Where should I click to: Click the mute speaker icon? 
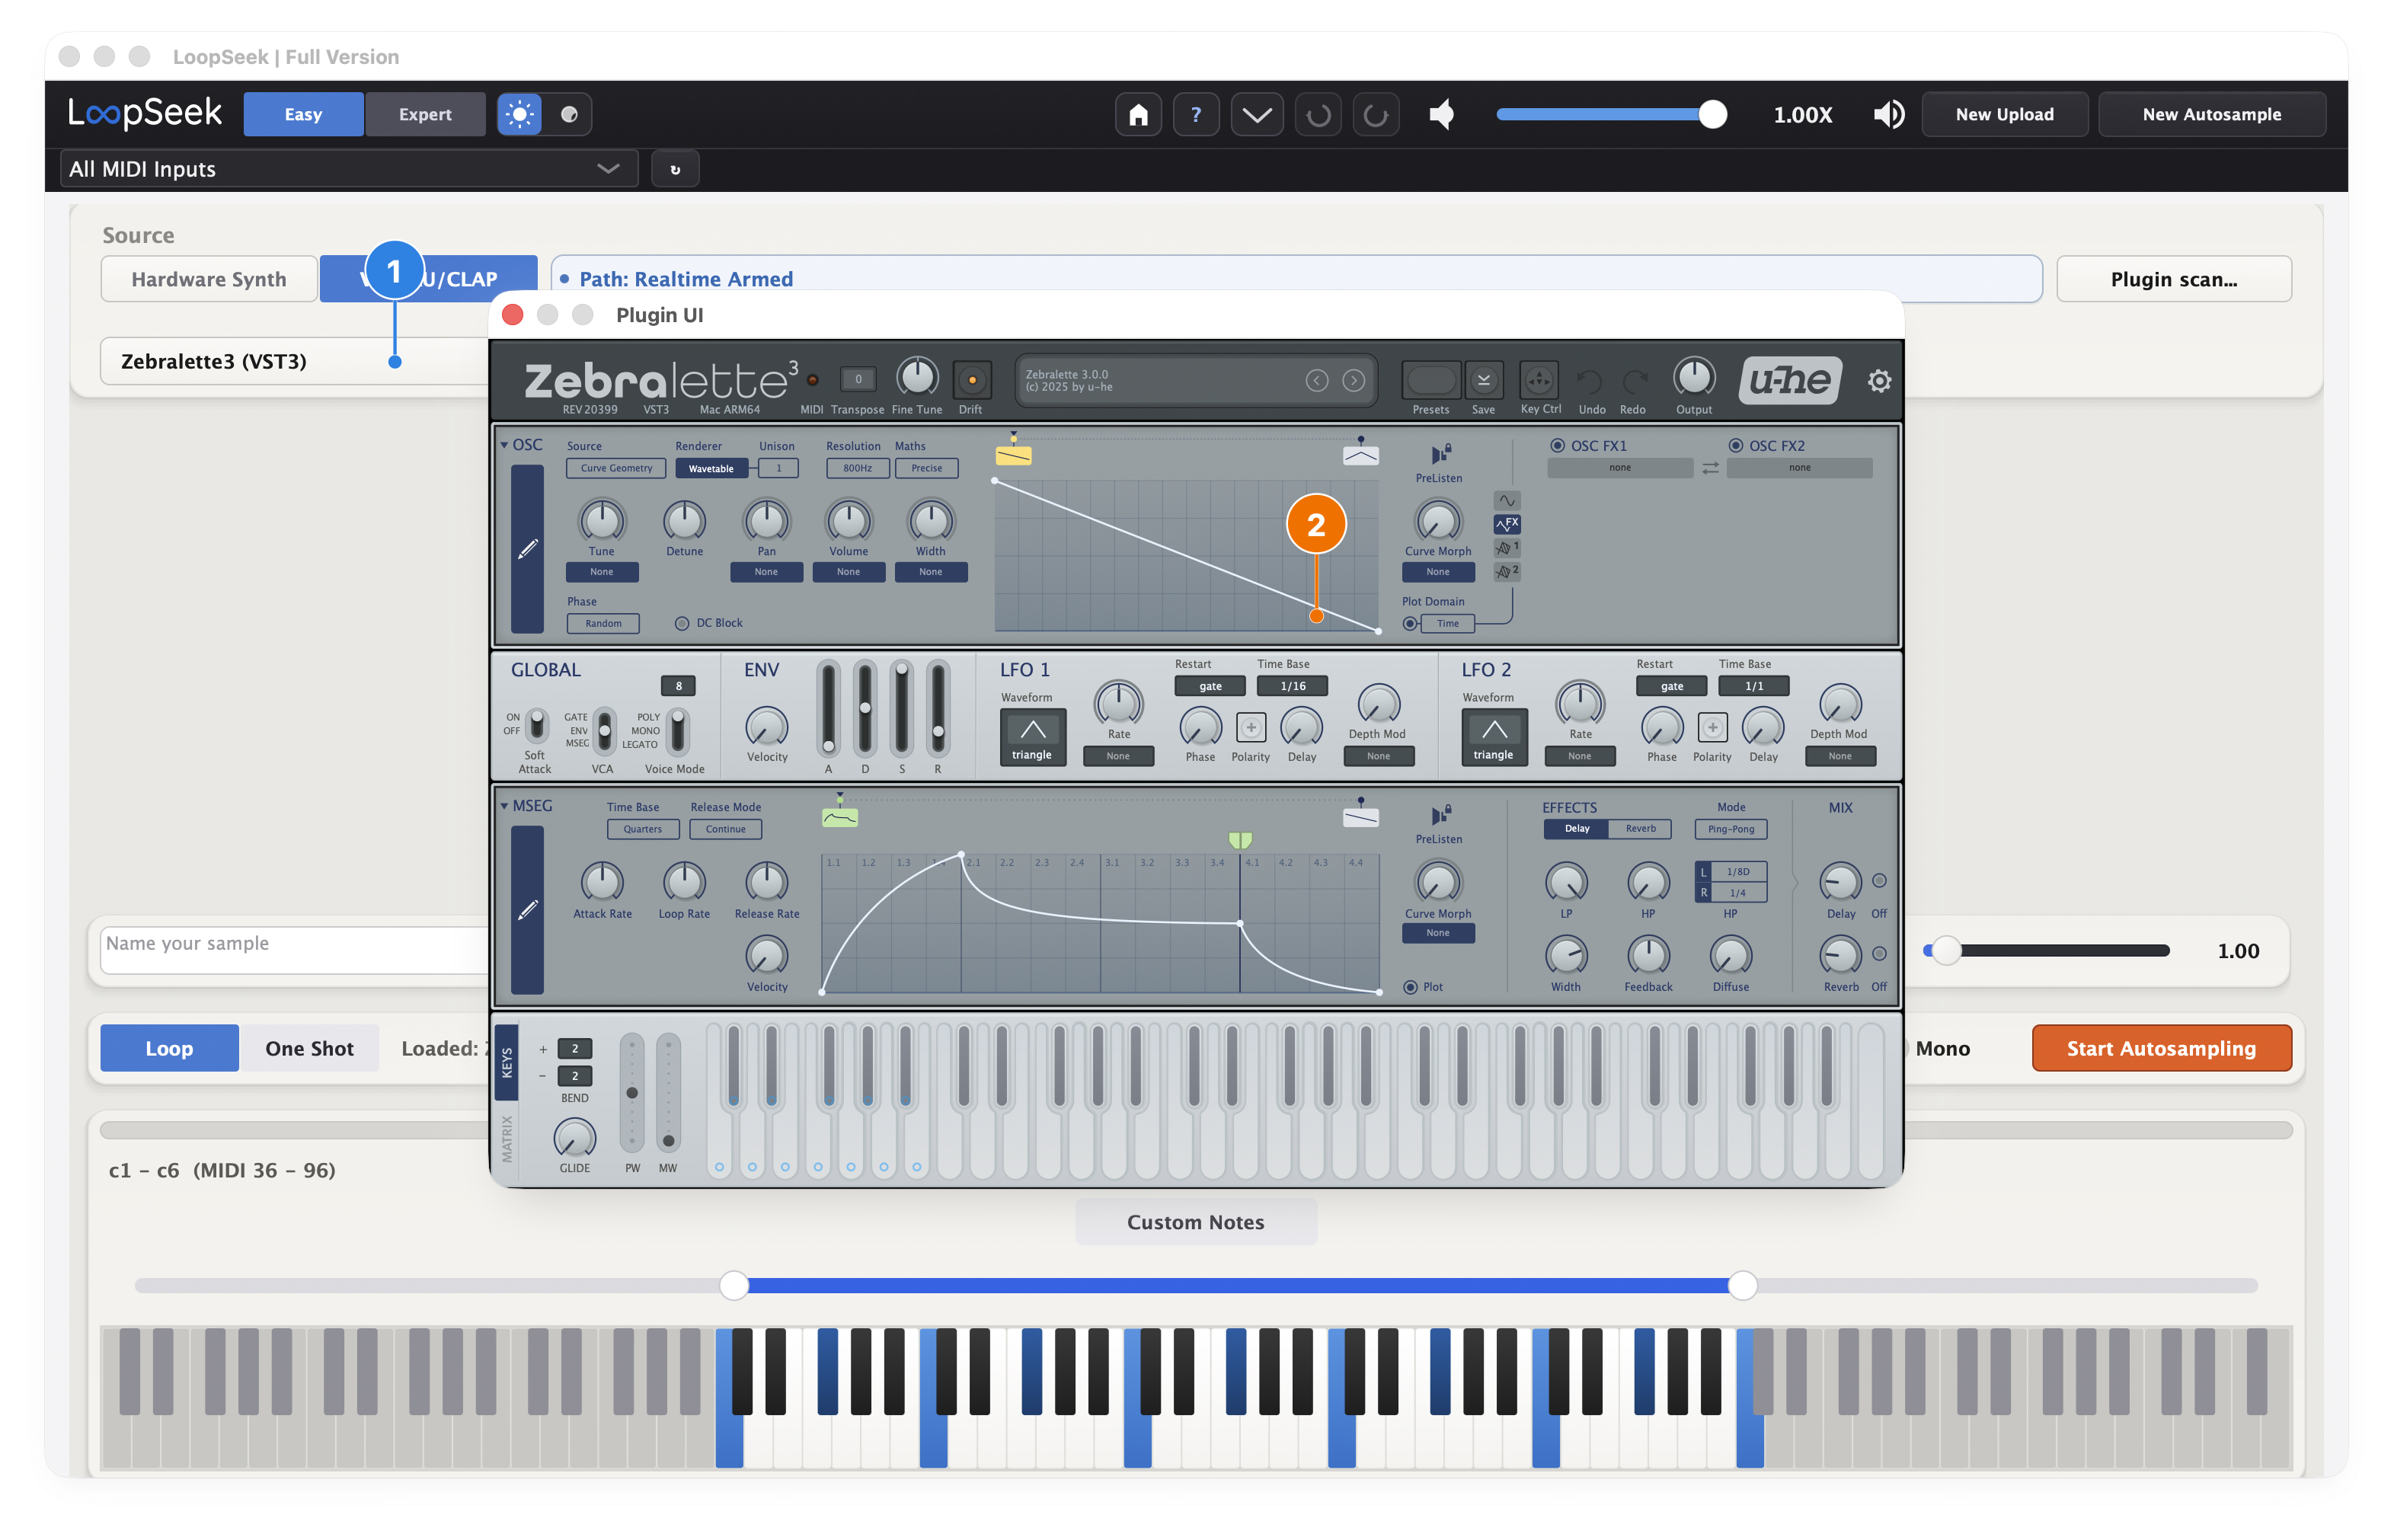pyautogui.click(x=1442, y=114)
